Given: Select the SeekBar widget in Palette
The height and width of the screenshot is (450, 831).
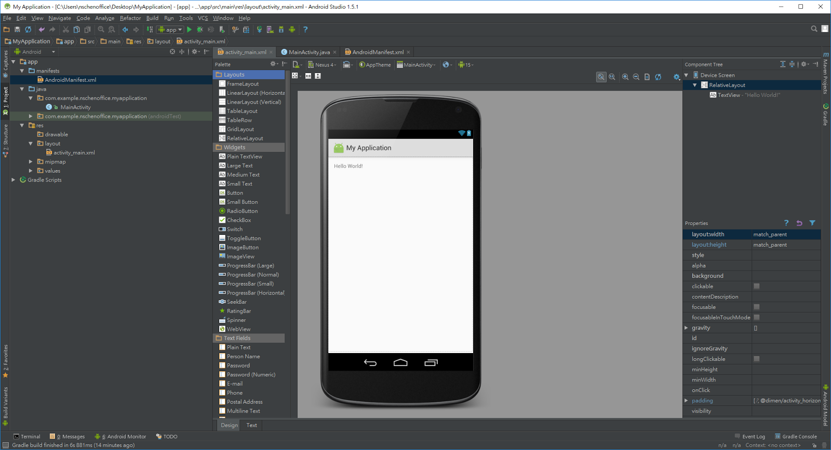Looking at the screenshot, I should click(236, 302).
